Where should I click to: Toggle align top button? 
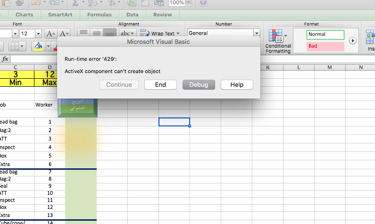pyautogui.click(x=83, y=33)
